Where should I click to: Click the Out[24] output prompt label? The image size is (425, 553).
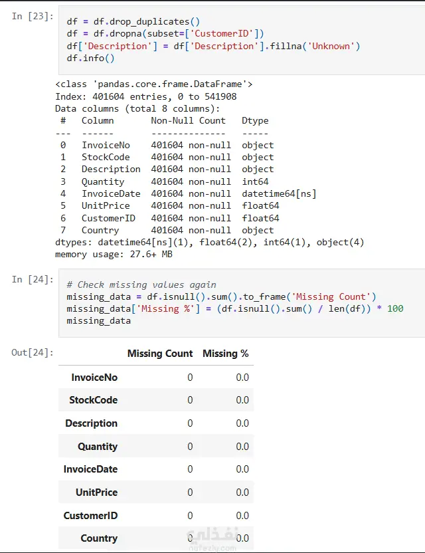pyautogui.click(x=33, y=352)
